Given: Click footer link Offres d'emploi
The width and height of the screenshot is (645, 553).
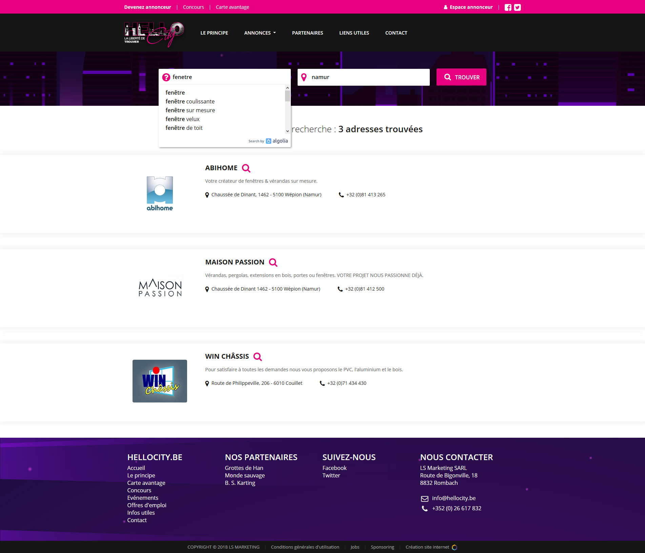Looking at the screenshot, I should [147, 505].
